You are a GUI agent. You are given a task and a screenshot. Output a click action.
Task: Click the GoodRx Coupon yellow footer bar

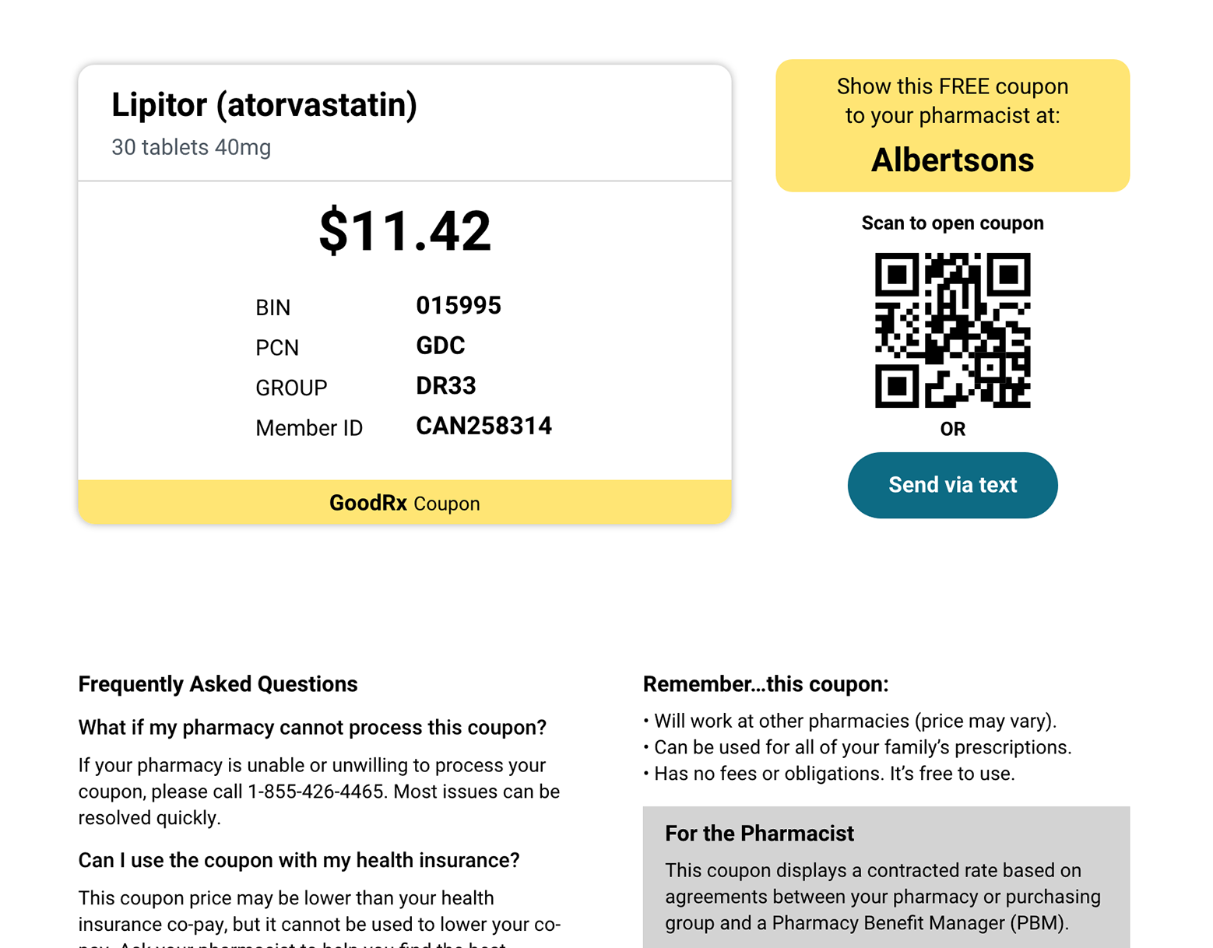[x=405, y=502]
